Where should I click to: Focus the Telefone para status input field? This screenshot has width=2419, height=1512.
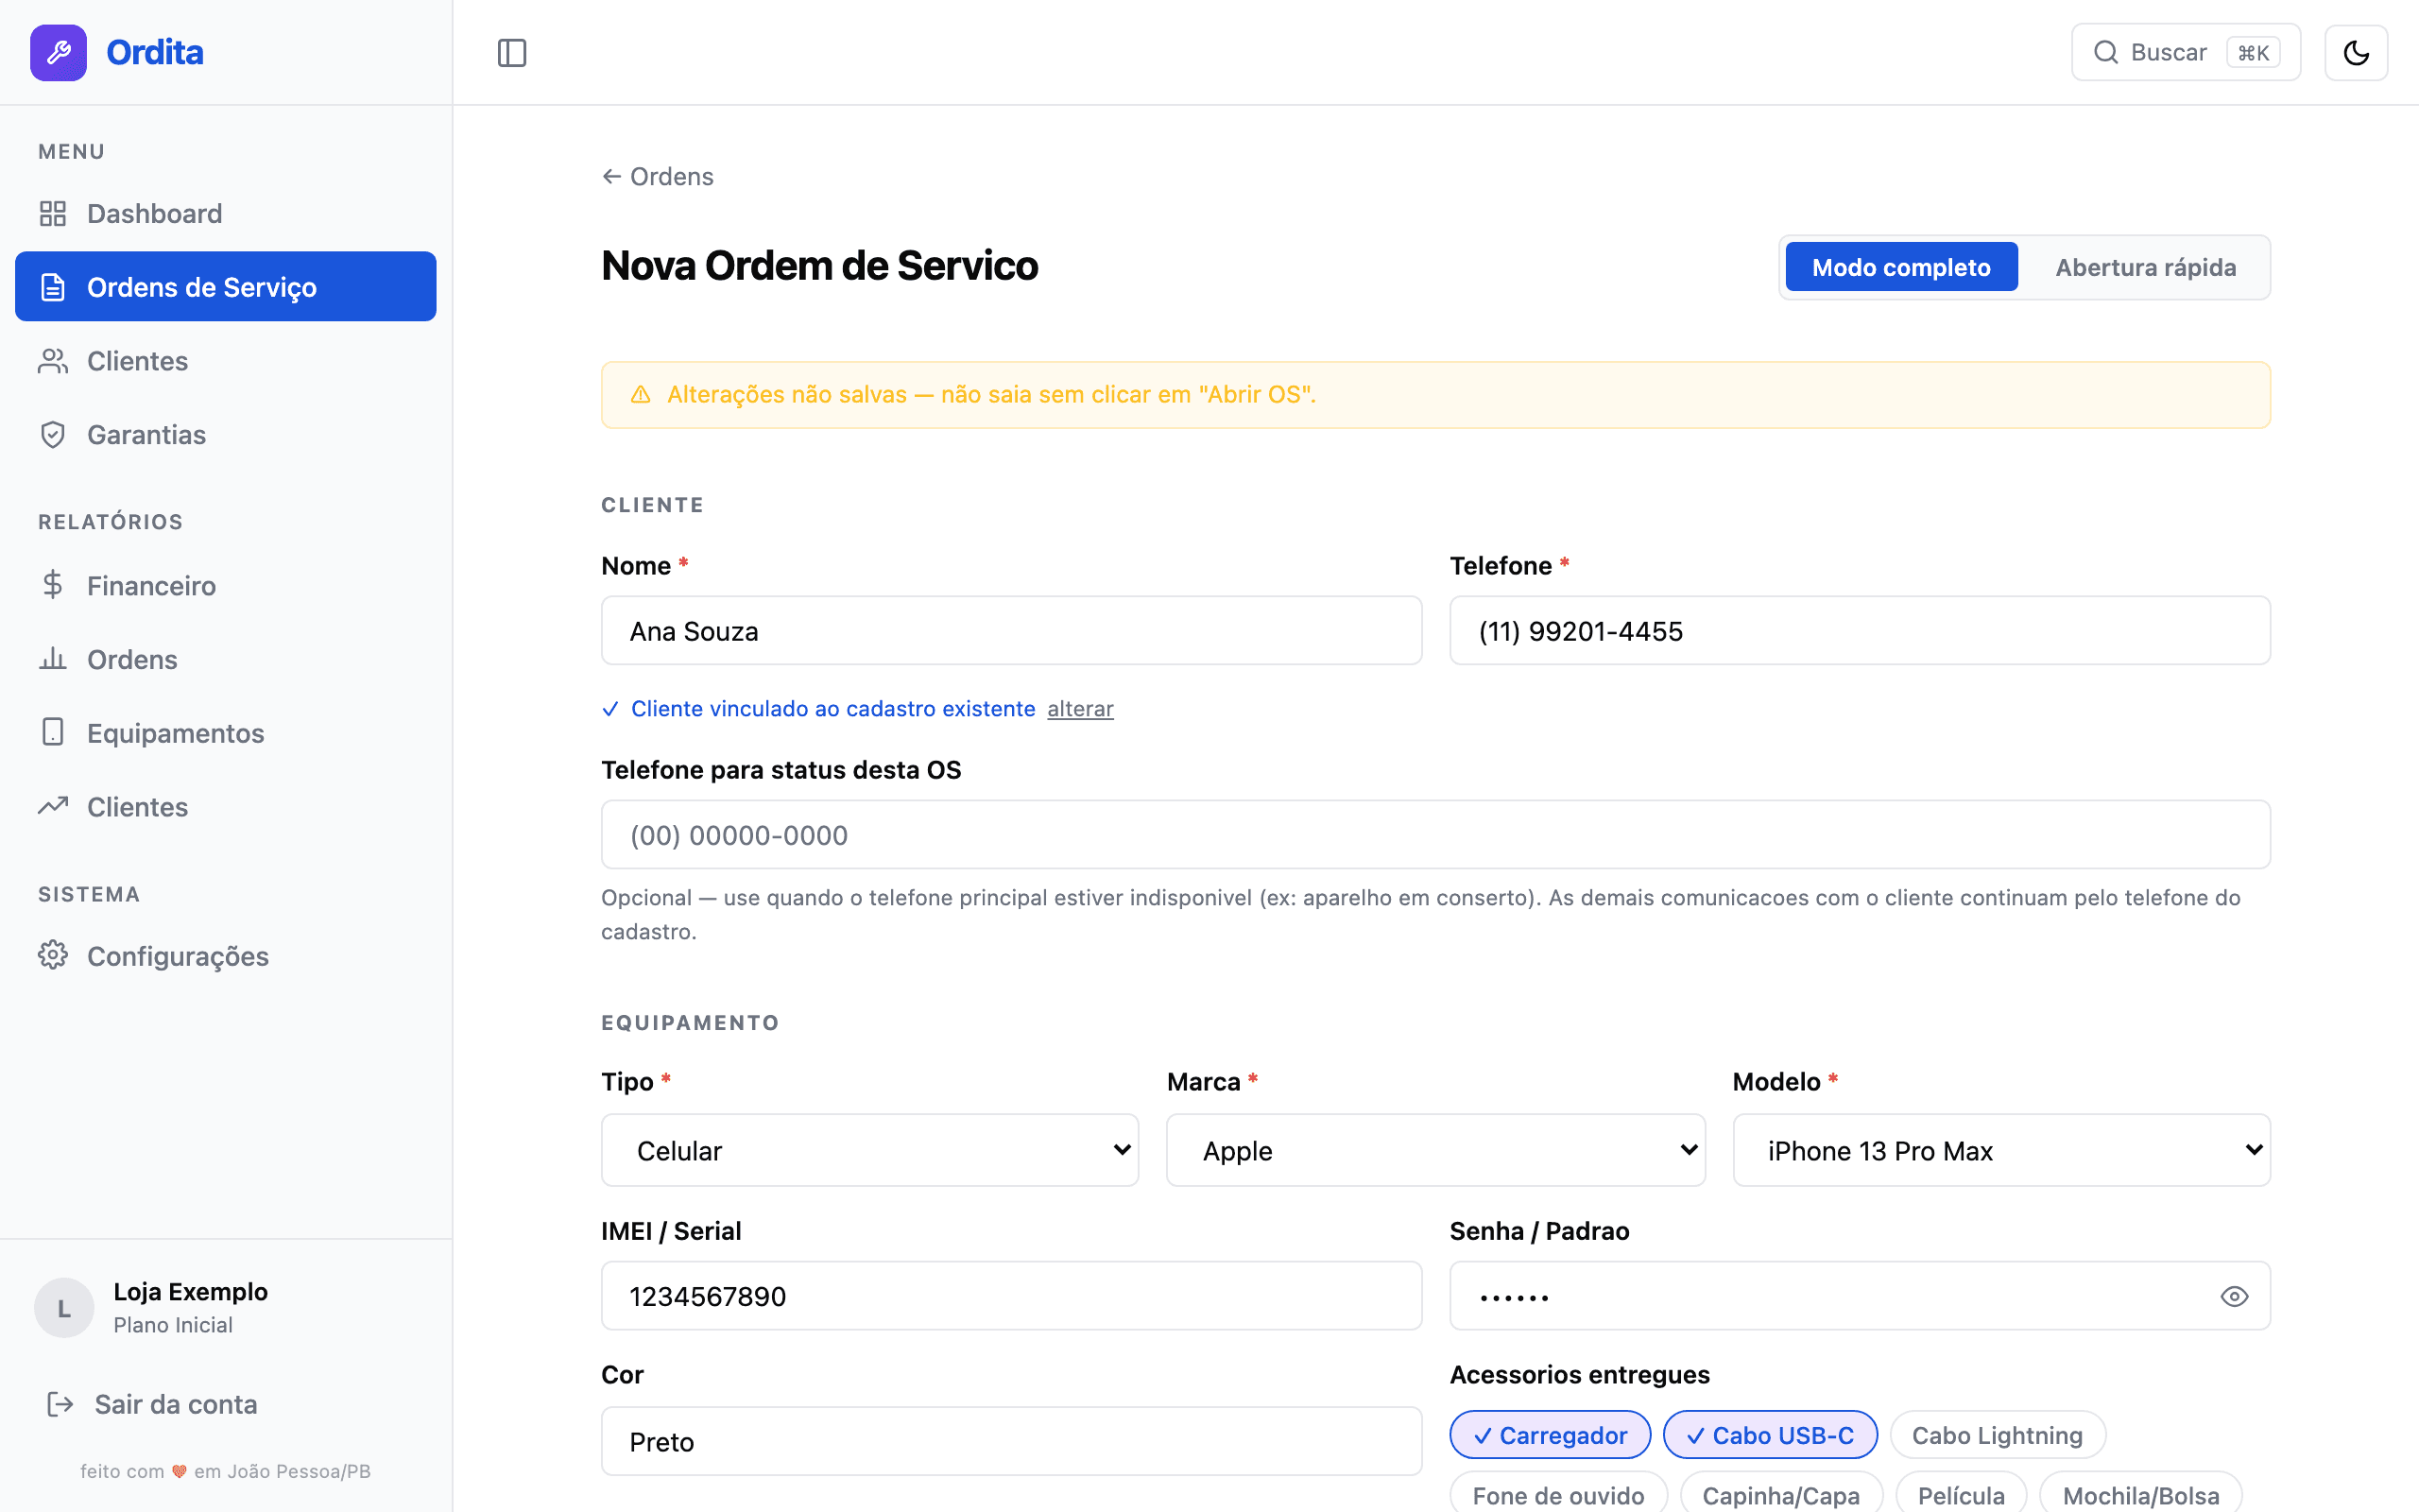click(x=1434, y=835)
